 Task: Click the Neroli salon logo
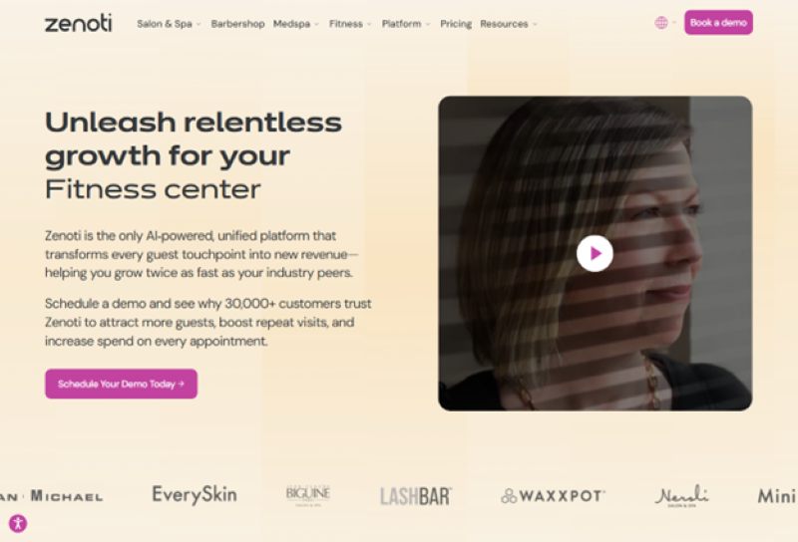681,496
